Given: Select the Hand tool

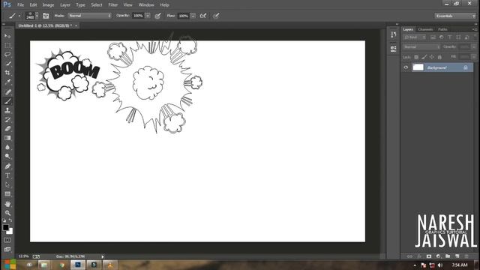Looking at the screenshot, I should [7, 204].
